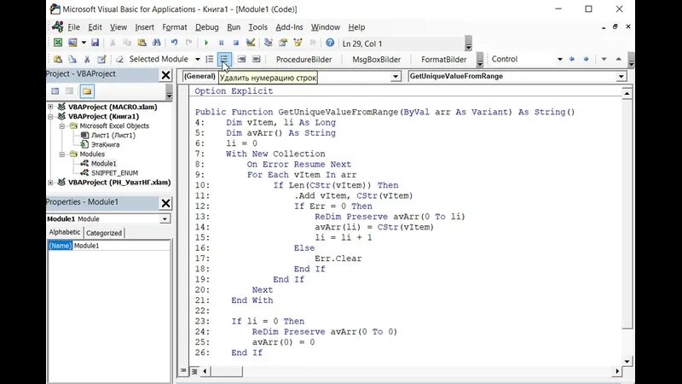This screenshot has height=384, width=682.
Task: Click the eraser icon beside Selected Module
Action: 119,59
